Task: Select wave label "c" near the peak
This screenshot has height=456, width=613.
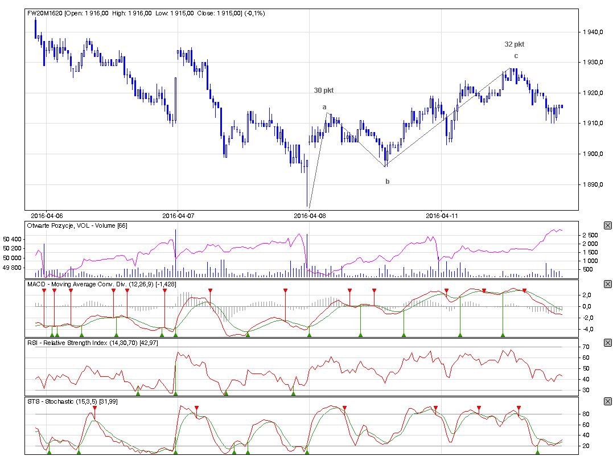Action: [516, 56]
